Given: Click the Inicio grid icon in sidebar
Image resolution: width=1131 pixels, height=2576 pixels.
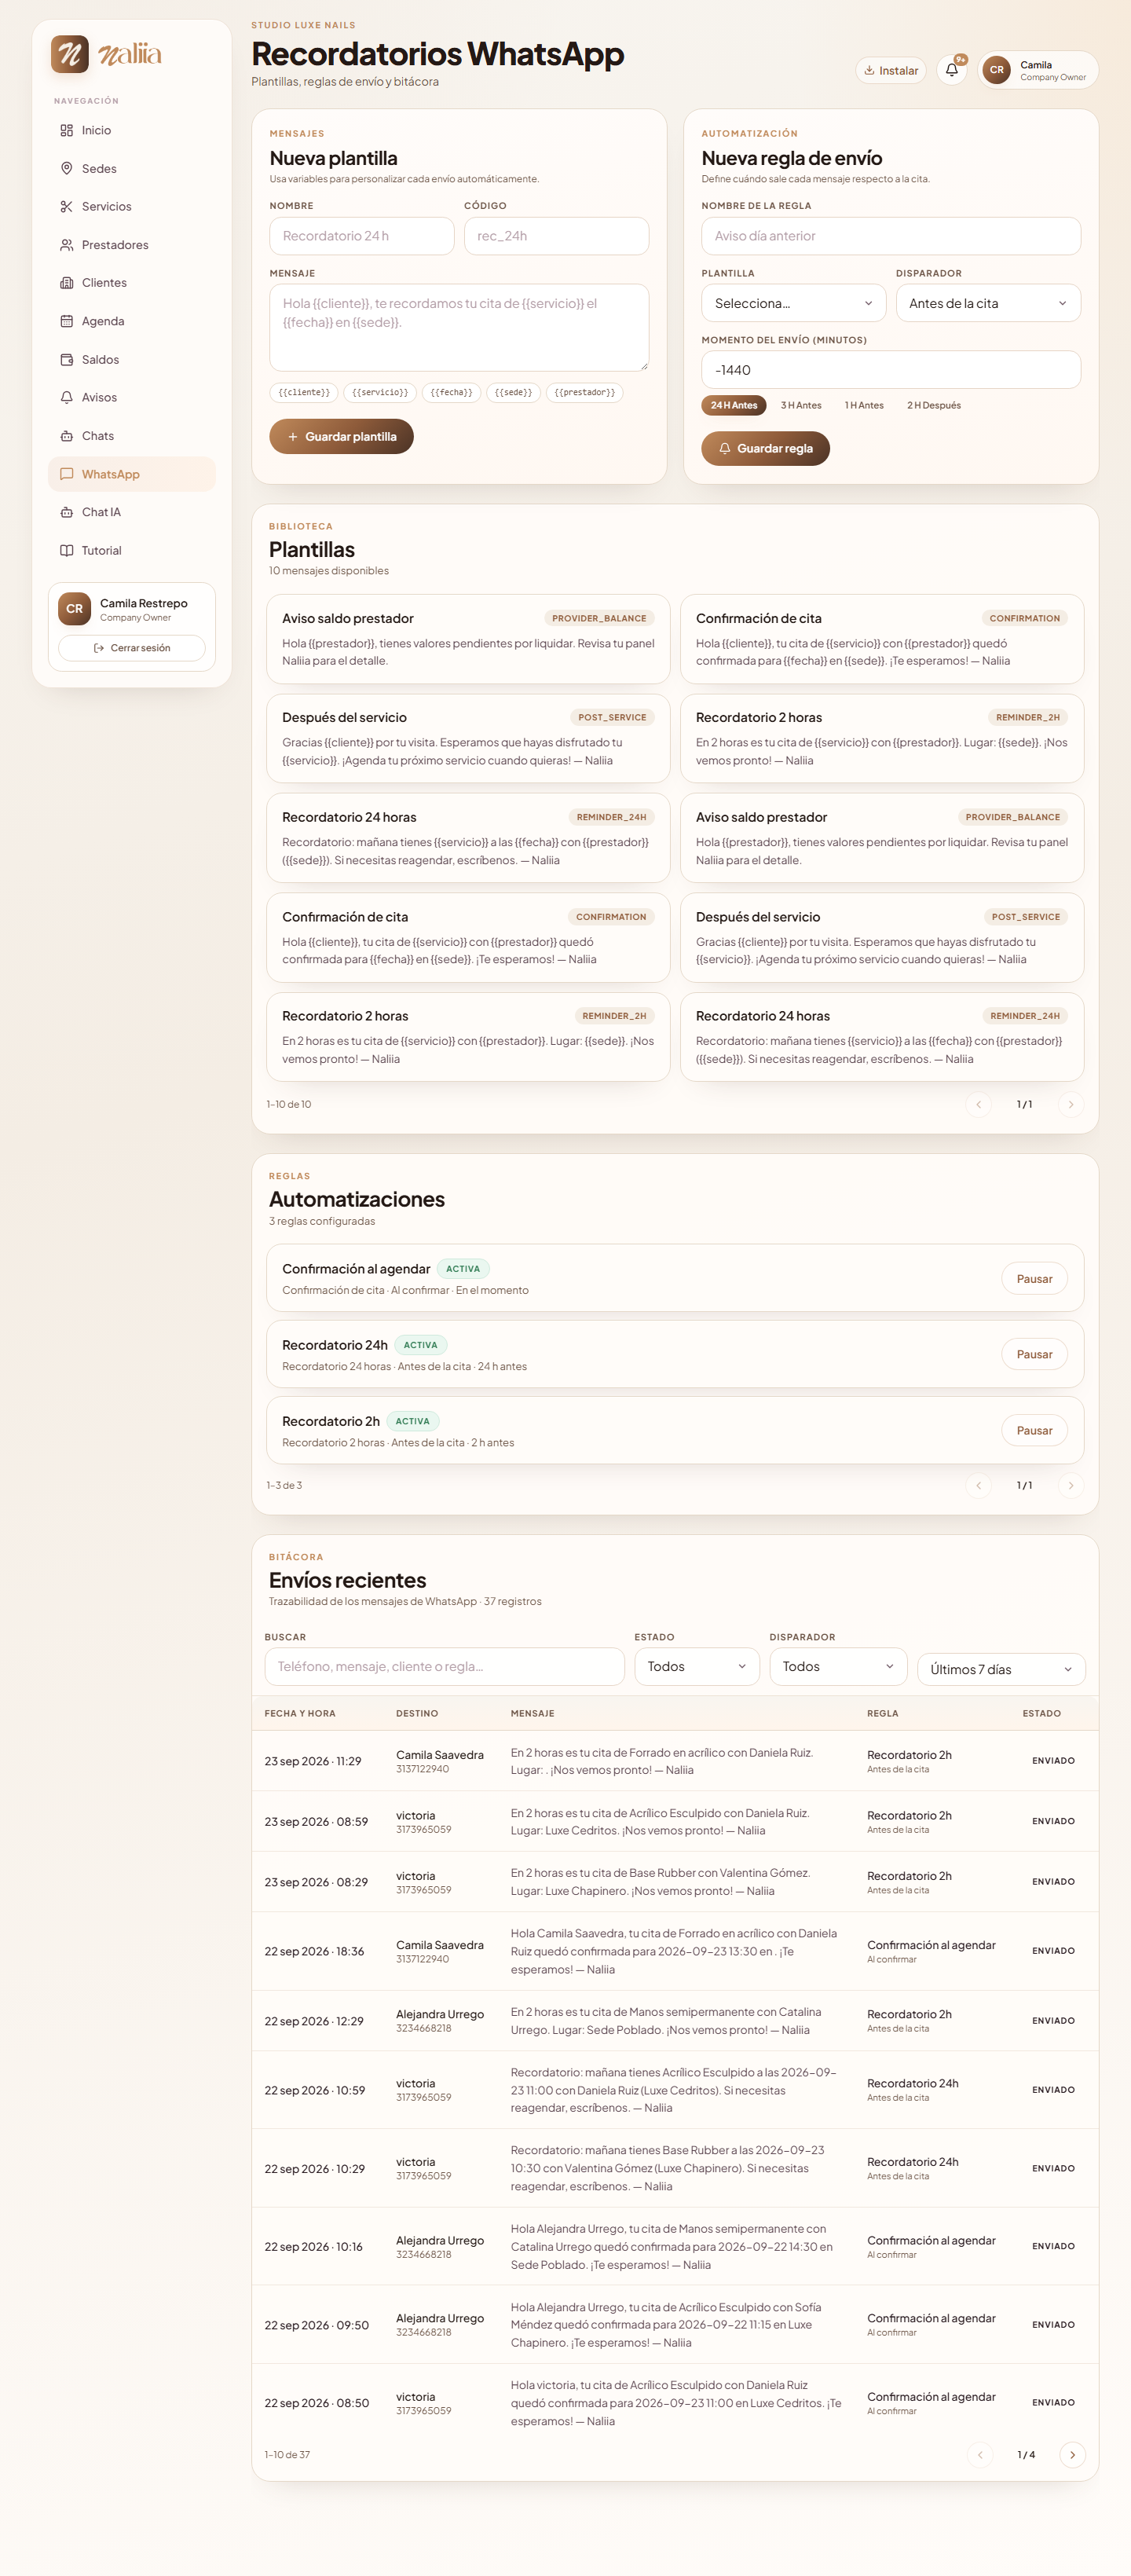Looking at the screenshot, I should (x=67, y=130).
